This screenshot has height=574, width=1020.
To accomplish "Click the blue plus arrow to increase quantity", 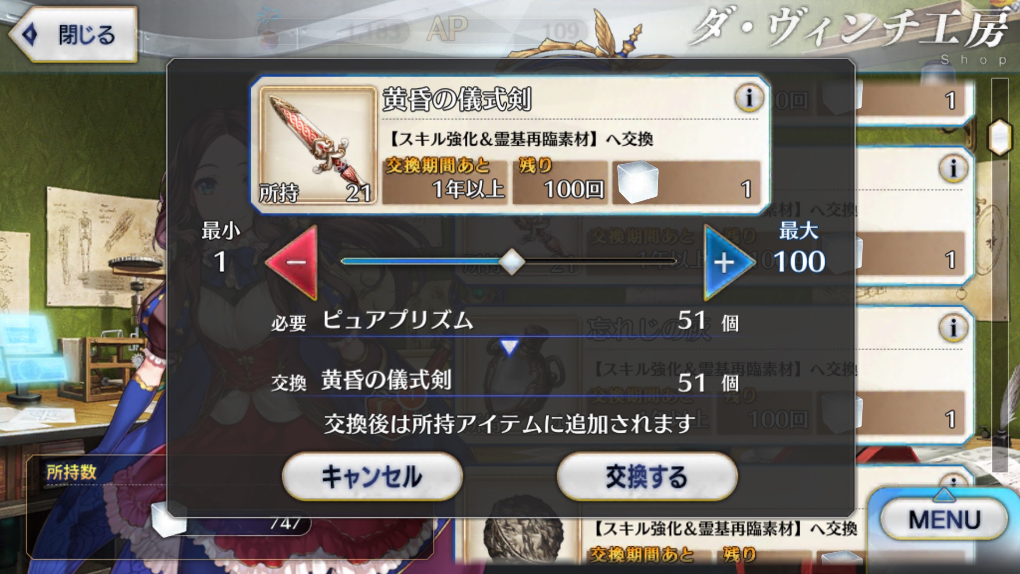I will (728, 262).
